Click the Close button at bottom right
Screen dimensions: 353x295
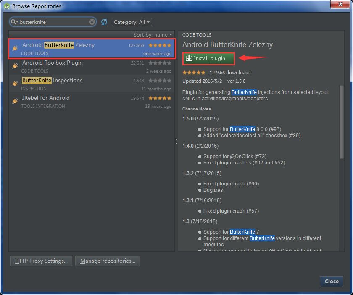point(331,281)
